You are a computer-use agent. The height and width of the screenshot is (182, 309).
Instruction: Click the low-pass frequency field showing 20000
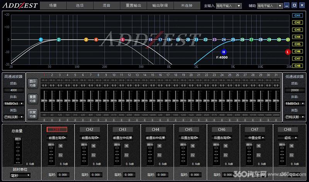295,90
